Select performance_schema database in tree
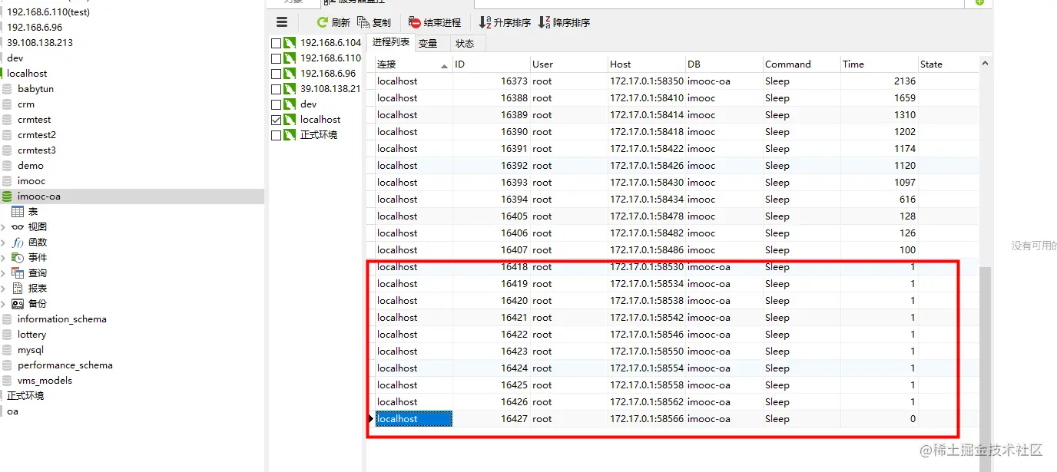Screen dimensions: 1057x472 (x=65, y=365)
